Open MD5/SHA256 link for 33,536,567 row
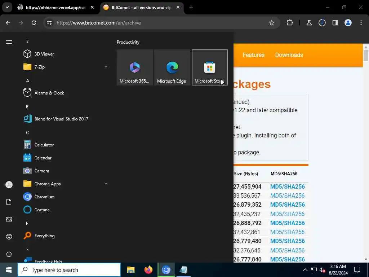Viewport: 369px width, 277px height. click(287, 195)
